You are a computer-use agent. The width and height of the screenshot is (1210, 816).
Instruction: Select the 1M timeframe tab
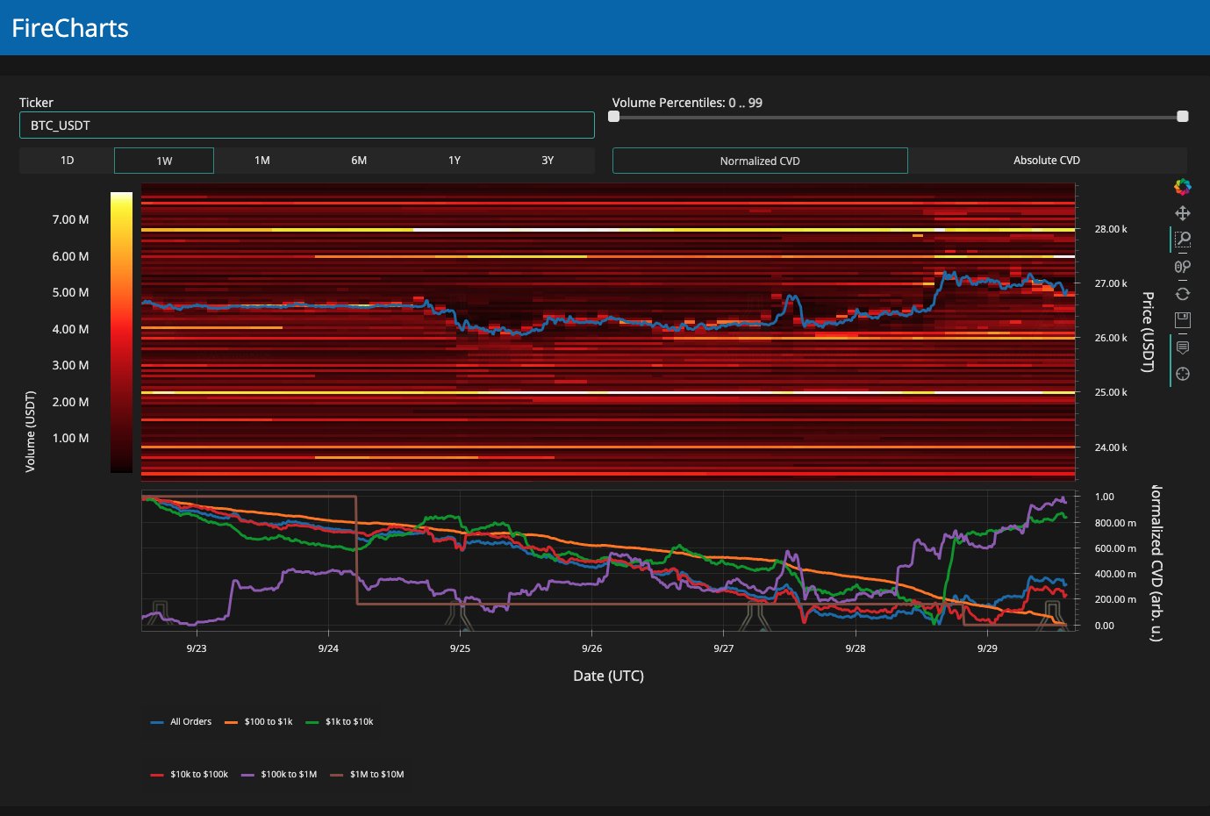(261, 161)
